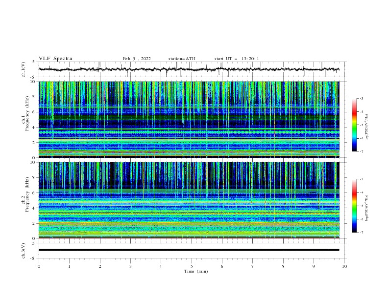This screenshot has width=388, height=299.
Task: Click inside the ch.2 spectrogram panel
Action: (x=189, y=200)
